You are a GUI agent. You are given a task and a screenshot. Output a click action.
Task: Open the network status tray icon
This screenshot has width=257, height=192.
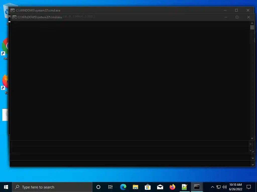[x=219, y=187]
